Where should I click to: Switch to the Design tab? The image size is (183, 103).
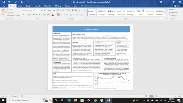coord(29,6)
